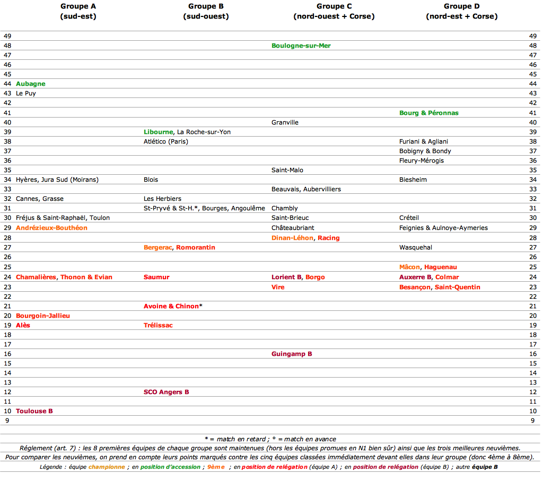Select Andrézieux-Bouthéon in orange
Viewport: 543px width, 483px height.
pyautogui.click(x=51, y=228)
